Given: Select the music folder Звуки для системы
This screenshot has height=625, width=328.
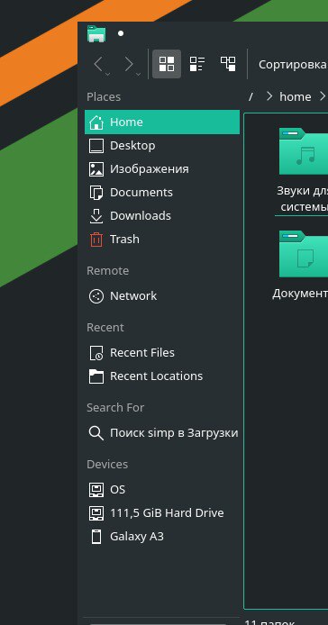Looking at the screenshot, I should pyautogui.click(x=304, y=151).
